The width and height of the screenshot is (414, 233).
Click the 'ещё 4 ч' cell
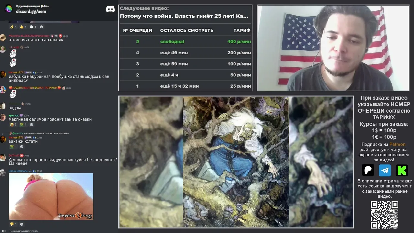[169, 75]
